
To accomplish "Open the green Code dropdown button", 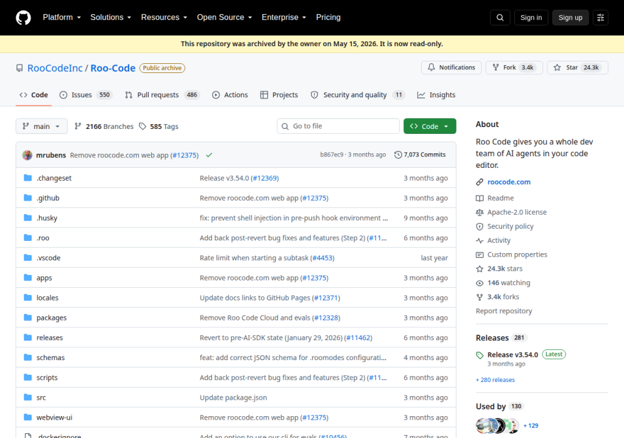I will pyautogui.click(x=430, y=126).
